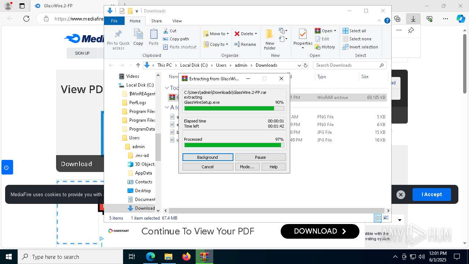Select View ribbon tab
This screenshot has height=264, width=469.
[177, 21]
